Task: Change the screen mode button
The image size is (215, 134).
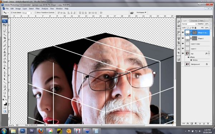Action: 5,111
